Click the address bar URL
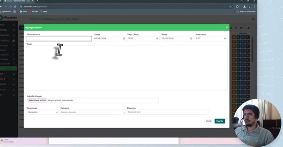283x147 pixels. coord(35,7)
